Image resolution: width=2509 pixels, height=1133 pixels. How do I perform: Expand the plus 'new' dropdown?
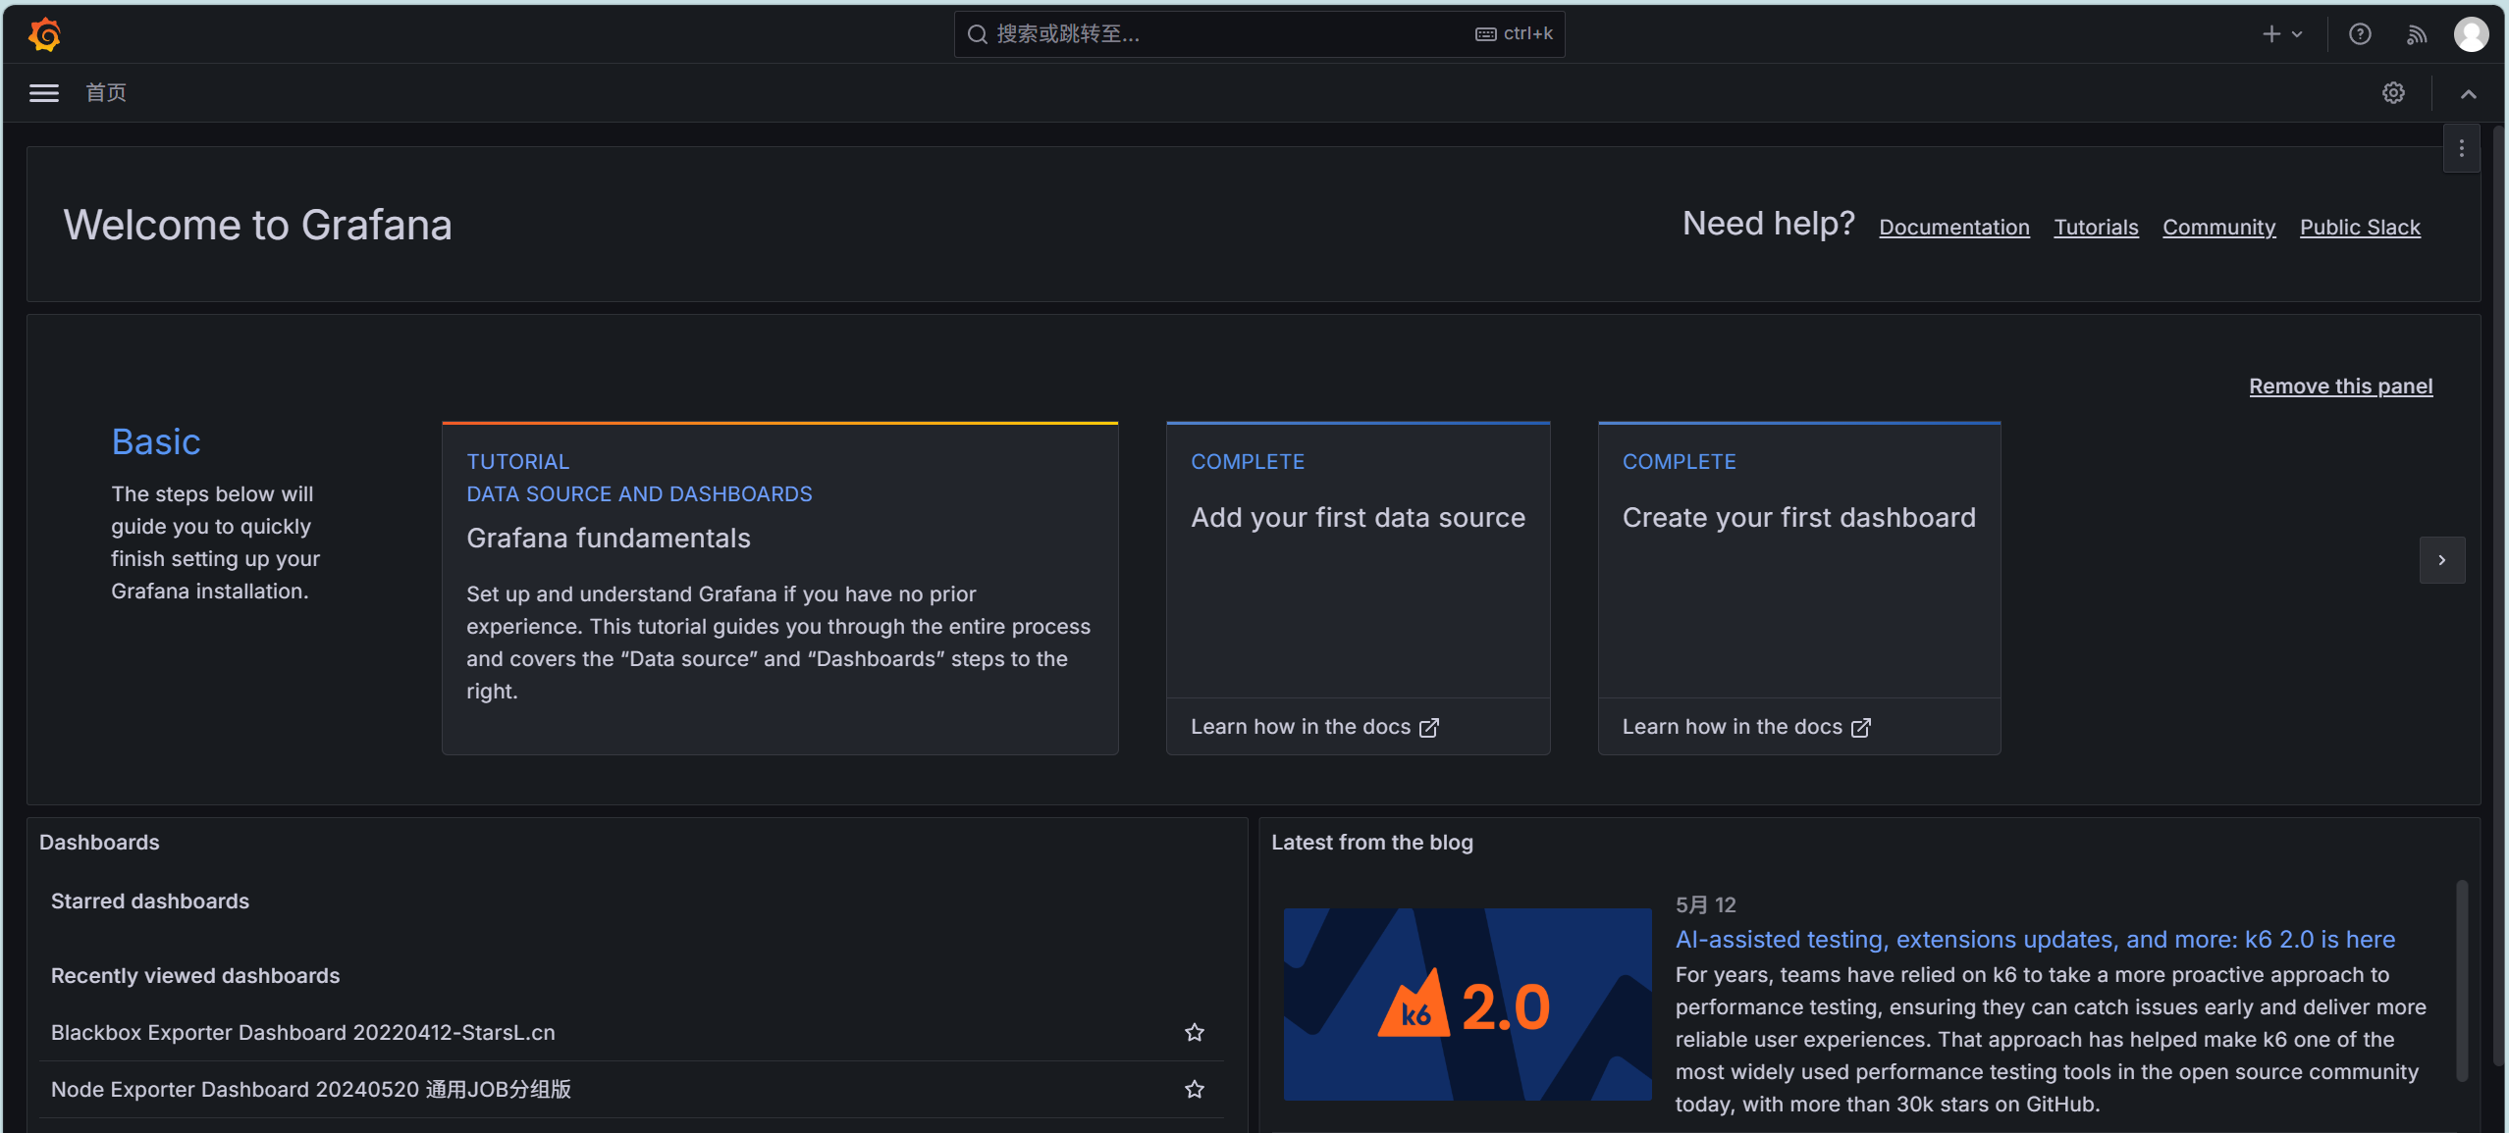click(2281, 34)
